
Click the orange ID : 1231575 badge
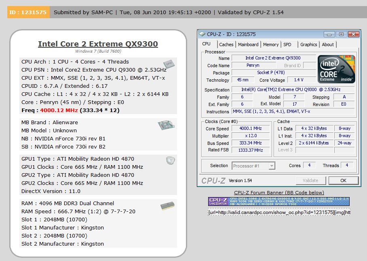click(28, 12)
